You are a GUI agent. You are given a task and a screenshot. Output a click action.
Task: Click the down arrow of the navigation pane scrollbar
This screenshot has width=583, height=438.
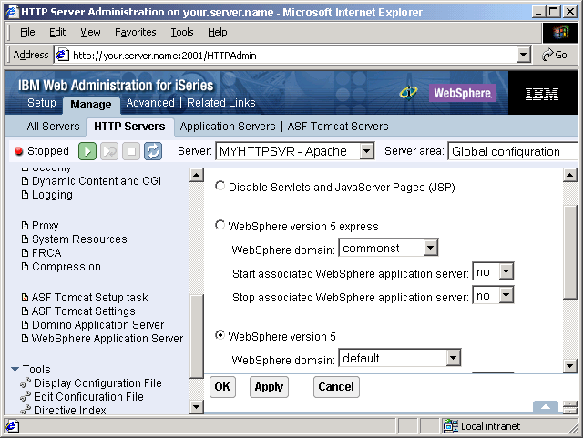[x=197, y=407]
